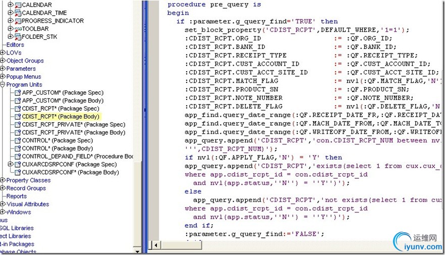Viewport: 445px width, 255px height.
Task: Click the CDIST_RCPT Package Body icon
Action: click(18, 117)
